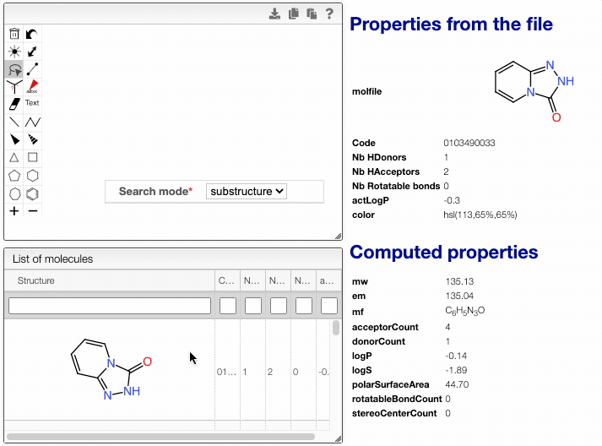This screenshot has height=446, width=602.
Task: Click the em value 135.04
Action: [459, 296]
